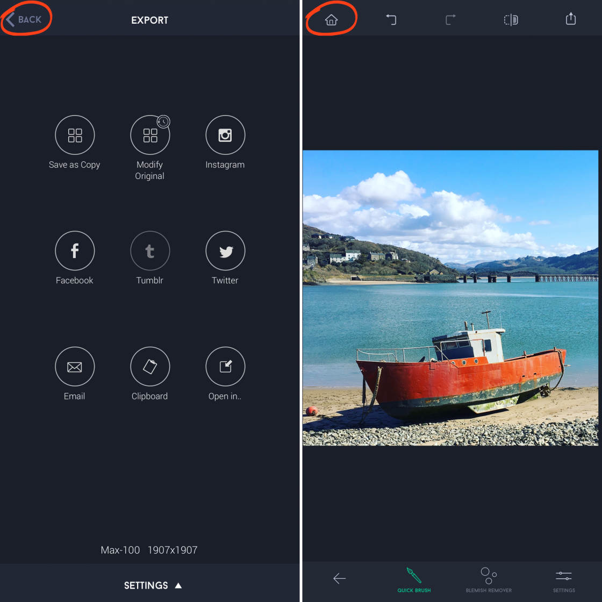Viewport: 602px width, 602px height.
Task: Send the photo via Email
Action: 75,367
